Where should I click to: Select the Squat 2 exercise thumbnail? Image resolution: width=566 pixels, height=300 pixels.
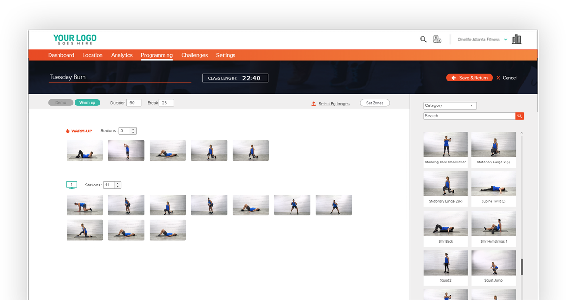pyautogui.click(x=446, y=263)
